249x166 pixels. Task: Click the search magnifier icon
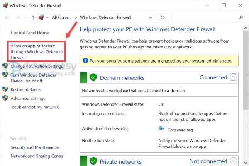click(x=241, y=18)
